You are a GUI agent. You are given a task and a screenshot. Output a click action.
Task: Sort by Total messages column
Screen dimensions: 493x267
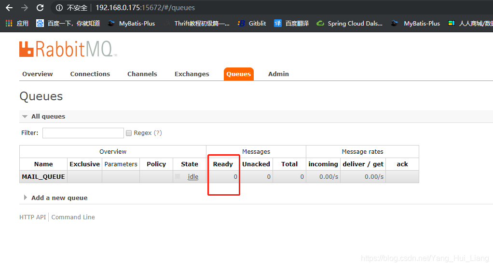click(289, 164)
